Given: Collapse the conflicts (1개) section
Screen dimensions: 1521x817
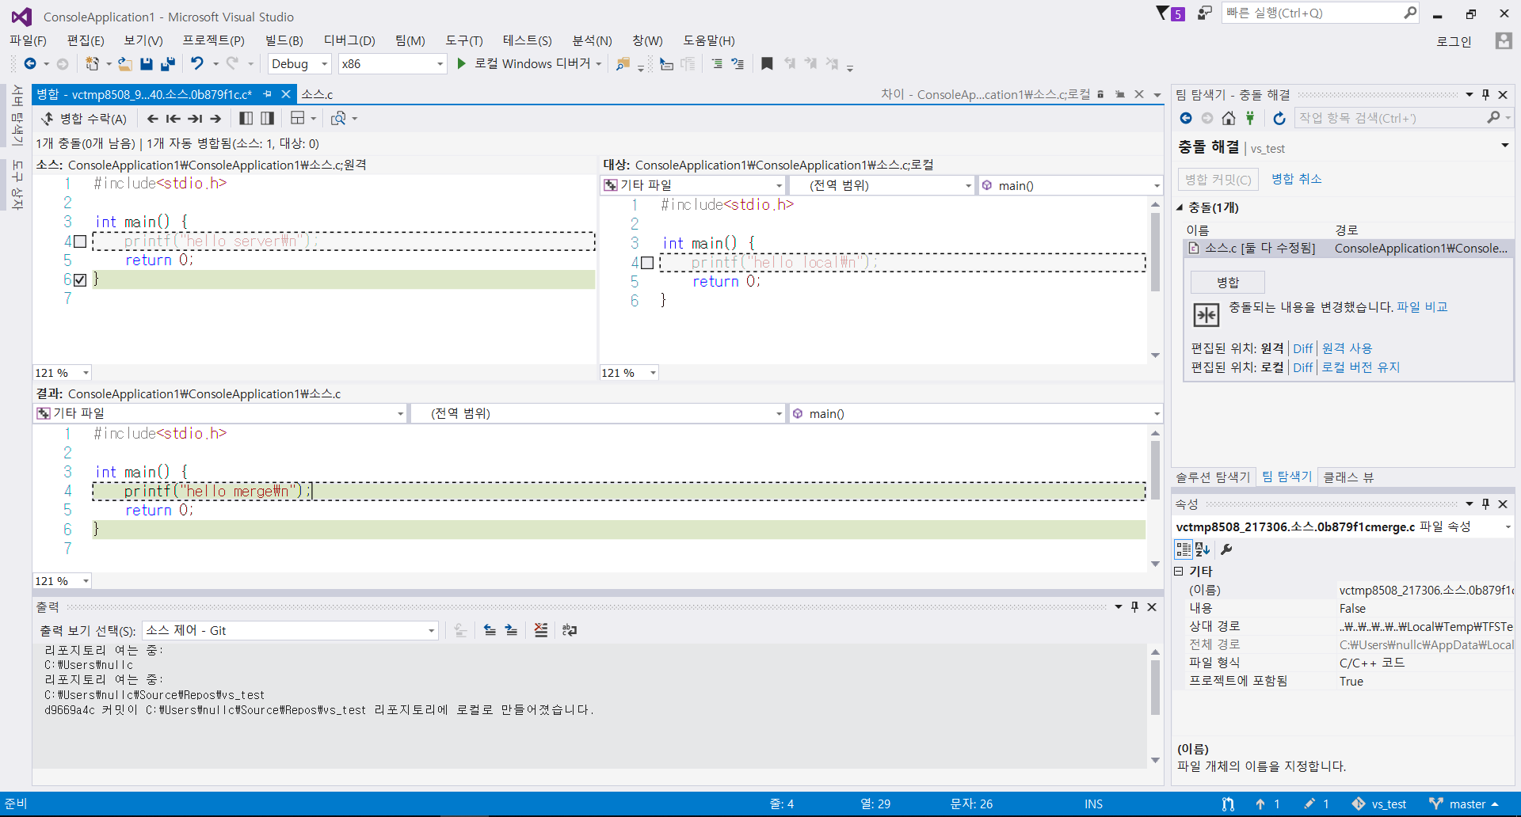Looking at the screenshot, I should click(1180, 207).
